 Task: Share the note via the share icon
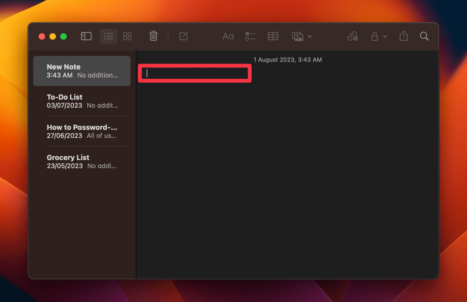(403, 36)
